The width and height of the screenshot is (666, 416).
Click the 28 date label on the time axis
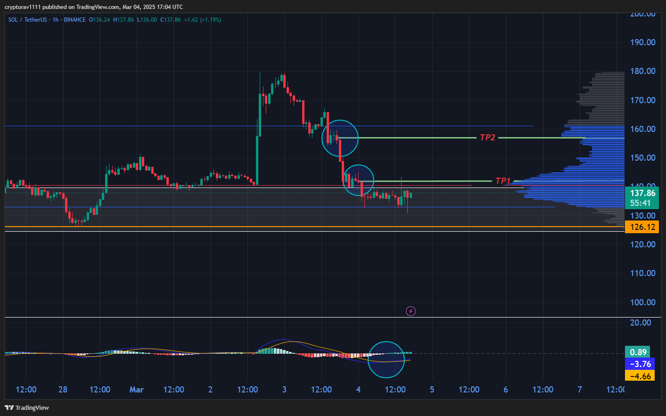coord(63,390)
